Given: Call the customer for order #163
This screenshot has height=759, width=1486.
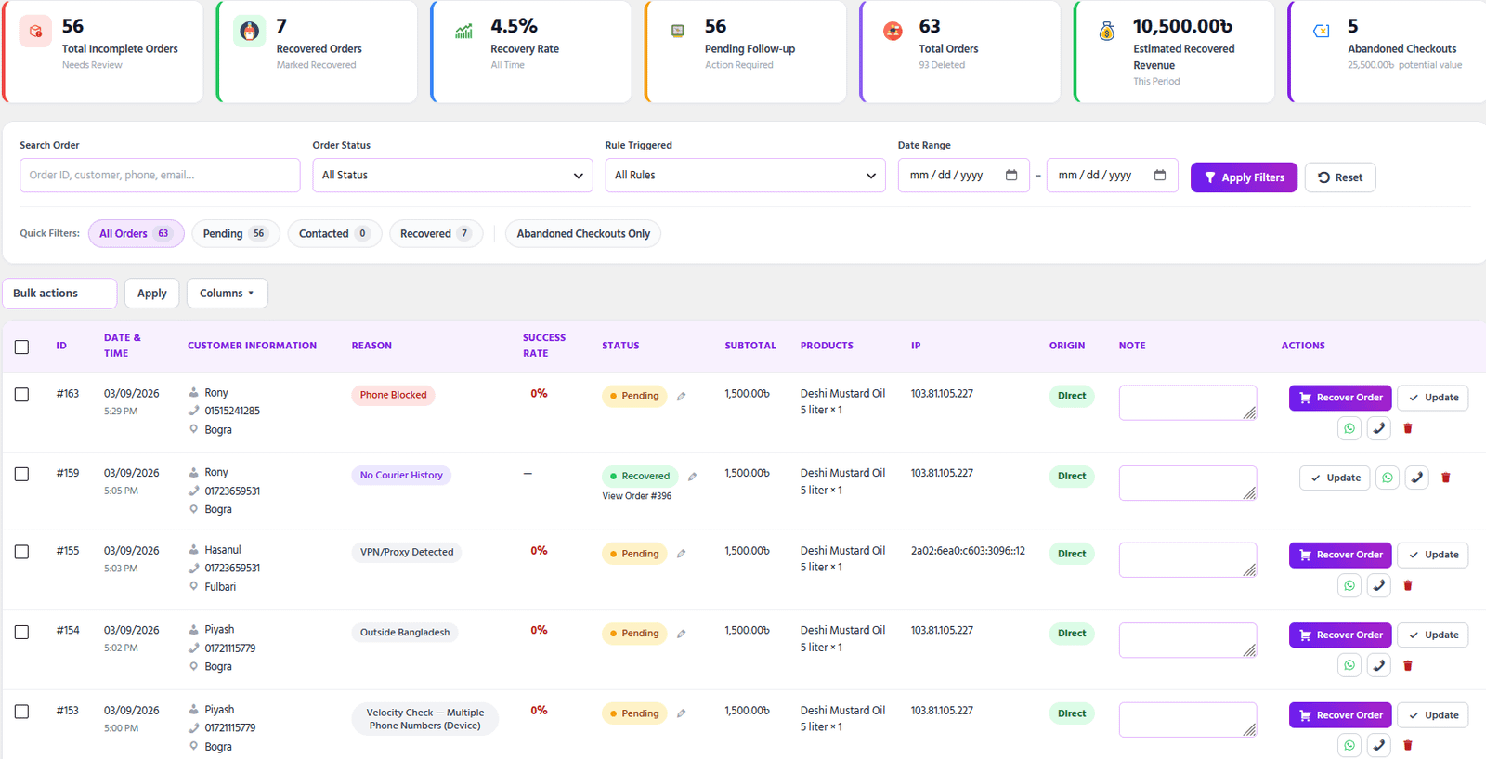Looking at the screenshot, I should pos(1379,428).
